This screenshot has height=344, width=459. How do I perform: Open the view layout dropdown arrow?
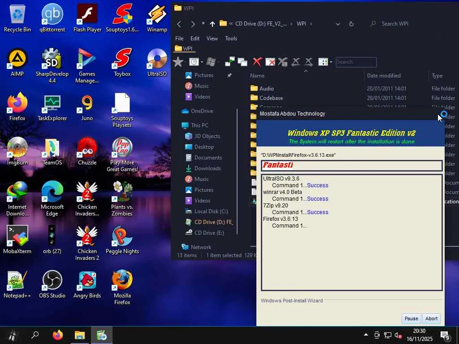pyautogui.click(x=331, y=62)
